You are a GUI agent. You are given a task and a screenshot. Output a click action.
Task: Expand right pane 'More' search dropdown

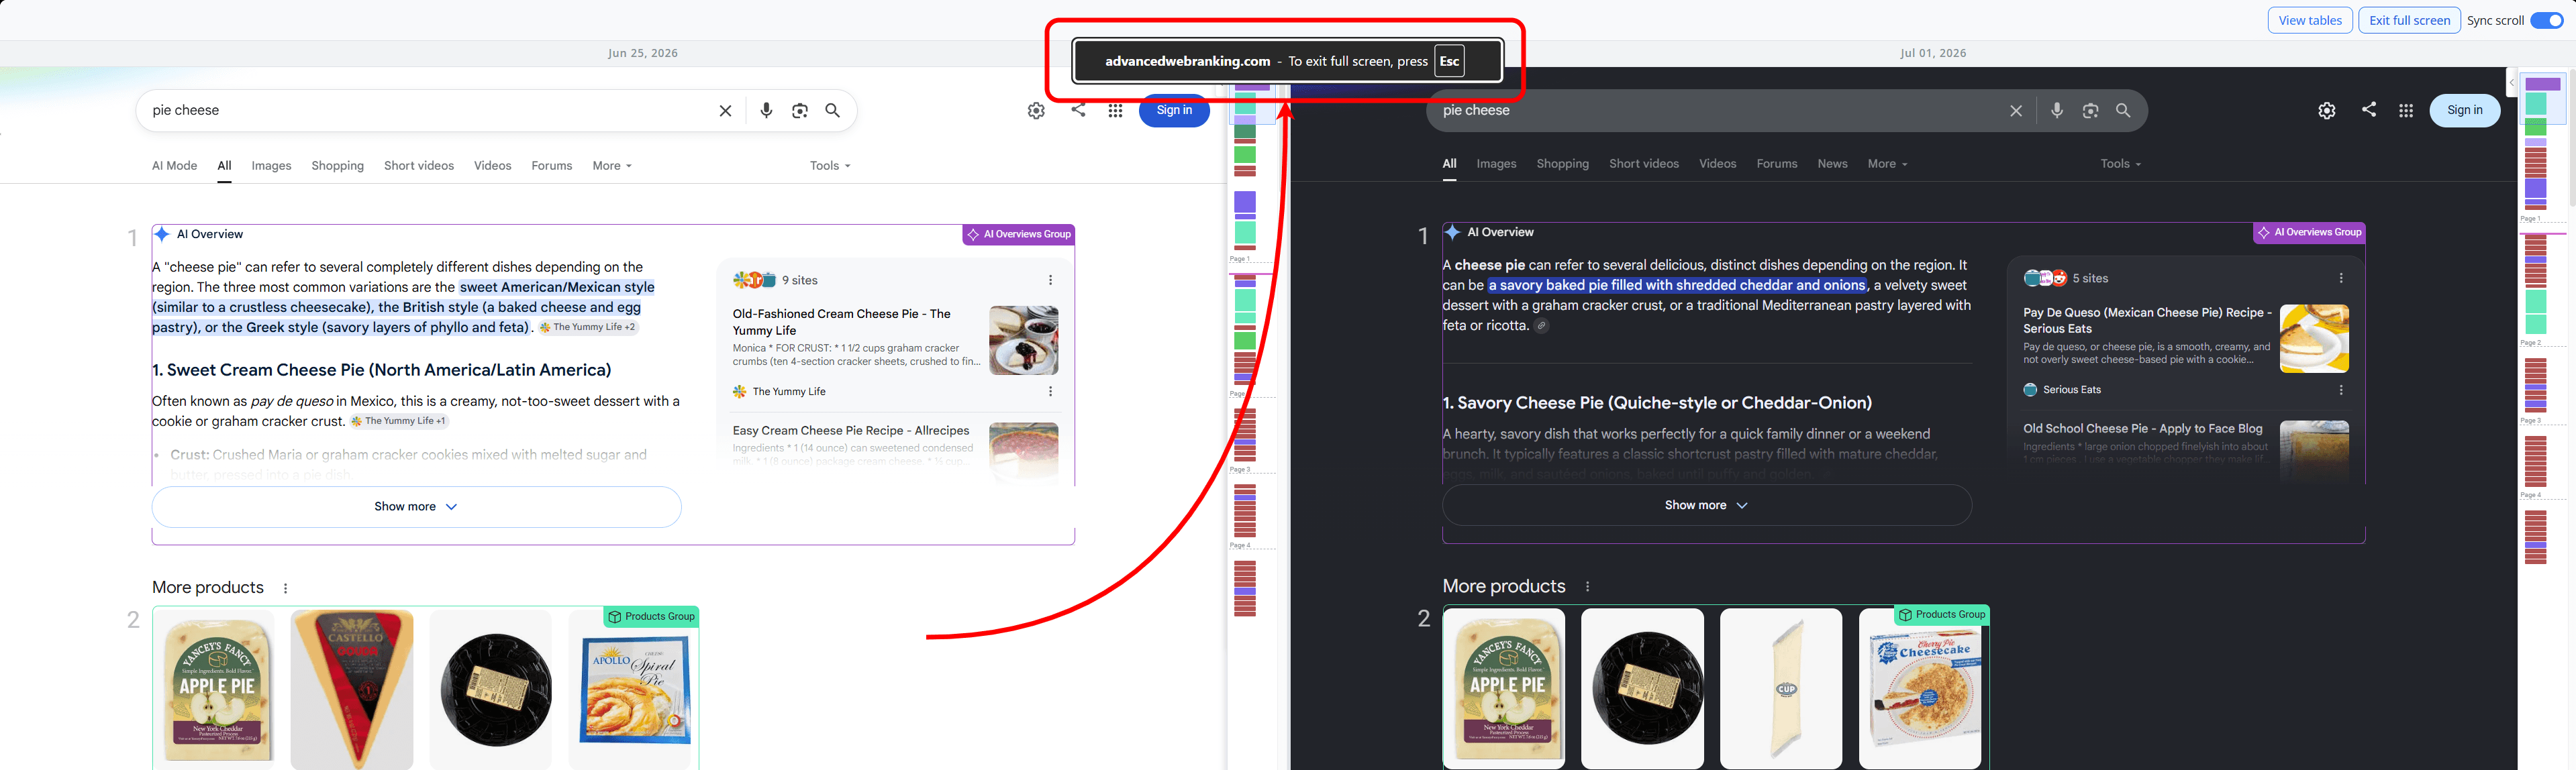point(1887,164)
